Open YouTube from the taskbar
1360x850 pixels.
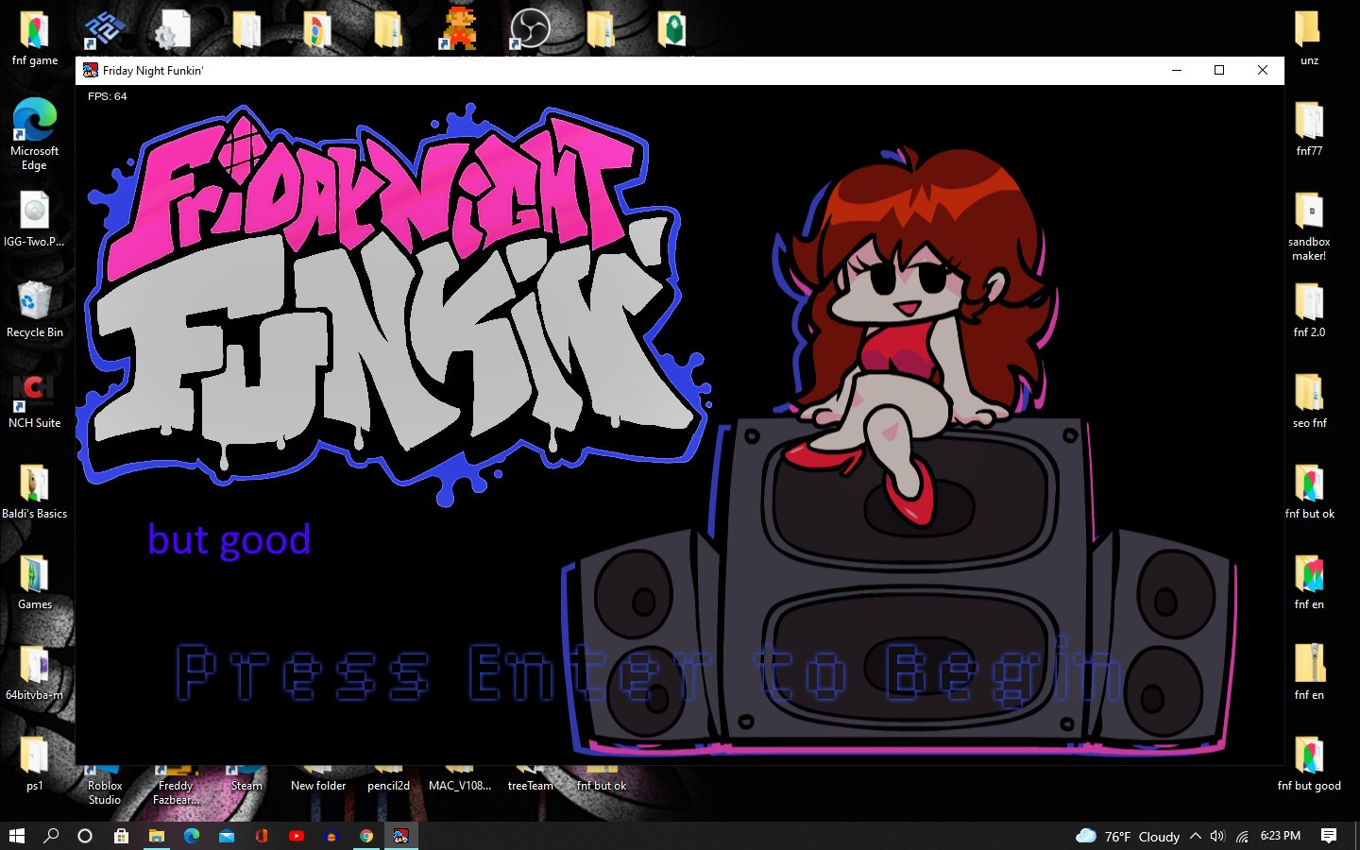pyautogui.click(x=297, y=837)
